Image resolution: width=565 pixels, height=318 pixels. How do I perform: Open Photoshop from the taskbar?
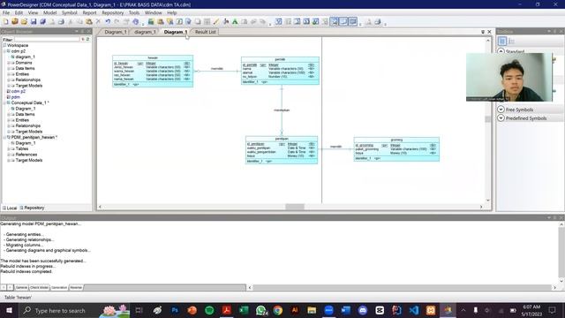point(175,310)
